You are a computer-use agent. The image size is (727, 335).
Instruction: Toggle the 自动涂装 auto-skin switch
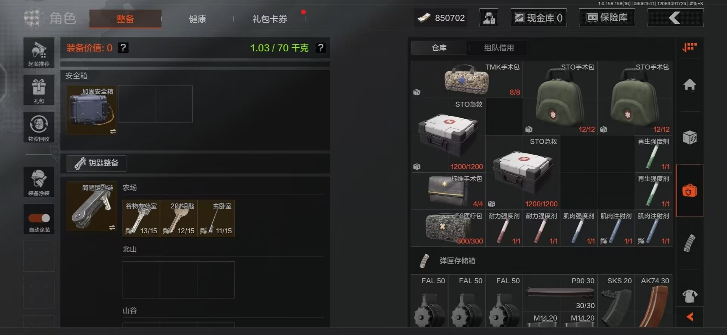pyautogui.click(x=39, y=218)
